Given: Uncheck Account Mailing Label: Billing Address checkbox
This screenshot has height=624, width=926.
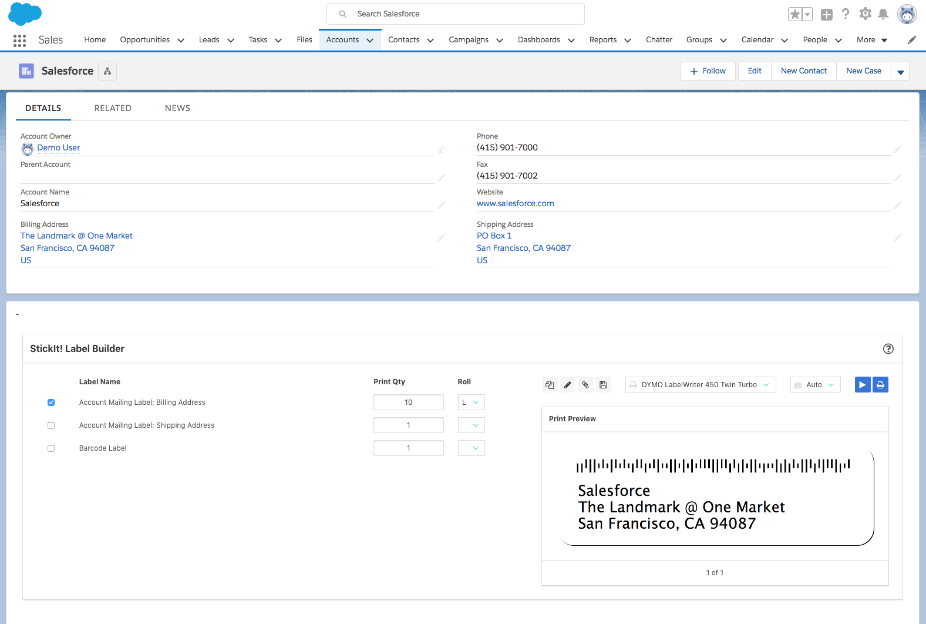Looking at the screenshot, I should pos(51,402).
